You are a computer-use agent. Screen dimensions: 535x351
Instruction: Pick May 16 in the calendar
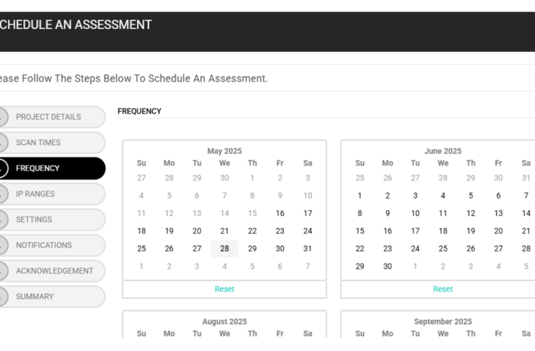point(280,213)
